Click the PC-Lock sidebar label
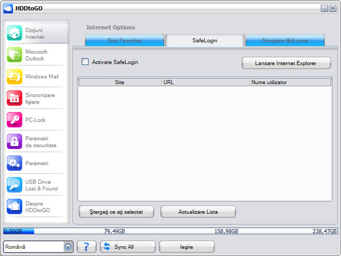 [36, 120]
